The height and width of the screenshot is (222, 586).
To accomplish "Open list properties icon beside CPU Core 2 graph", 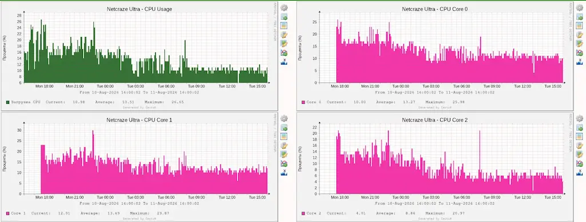I will 580,137.
